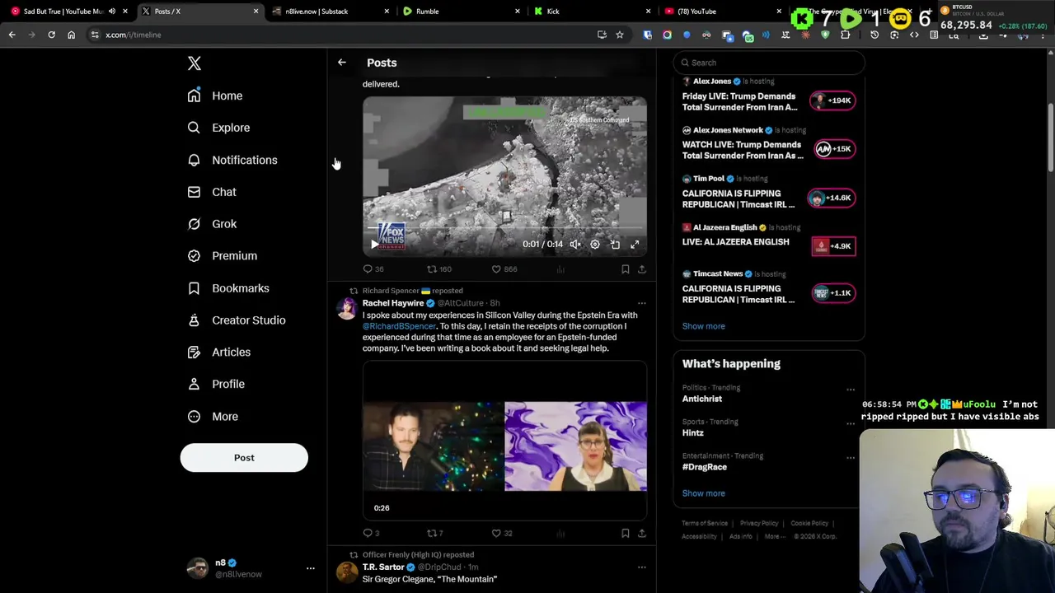
Task: Reply to Rachel Haywire's post
Action: click(371, 534)
